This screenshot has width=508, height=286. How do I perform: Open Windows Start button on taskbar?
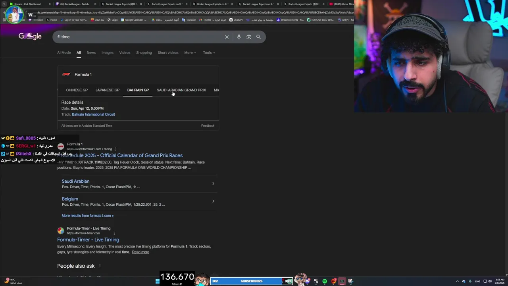[x=158, y=281]
